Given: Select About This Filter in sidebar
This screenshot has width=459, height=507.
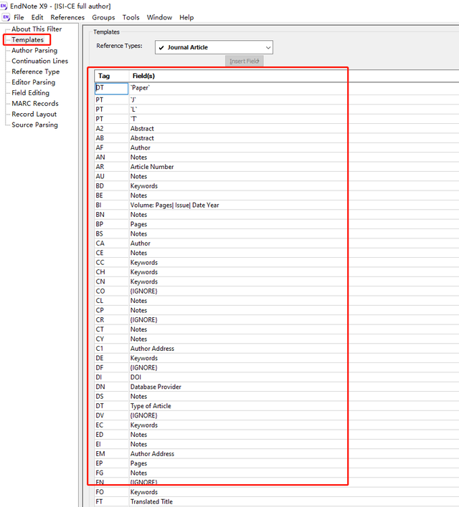Looking at the screenshot, I should pos(37,29).
